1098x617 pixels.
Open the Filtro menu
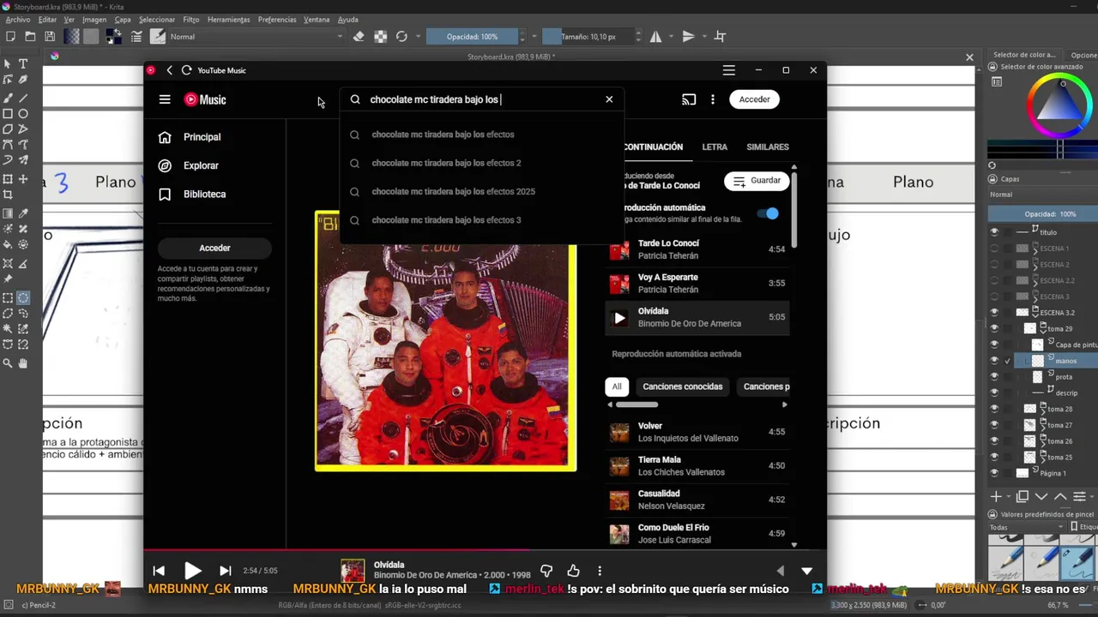click(190, 19)
